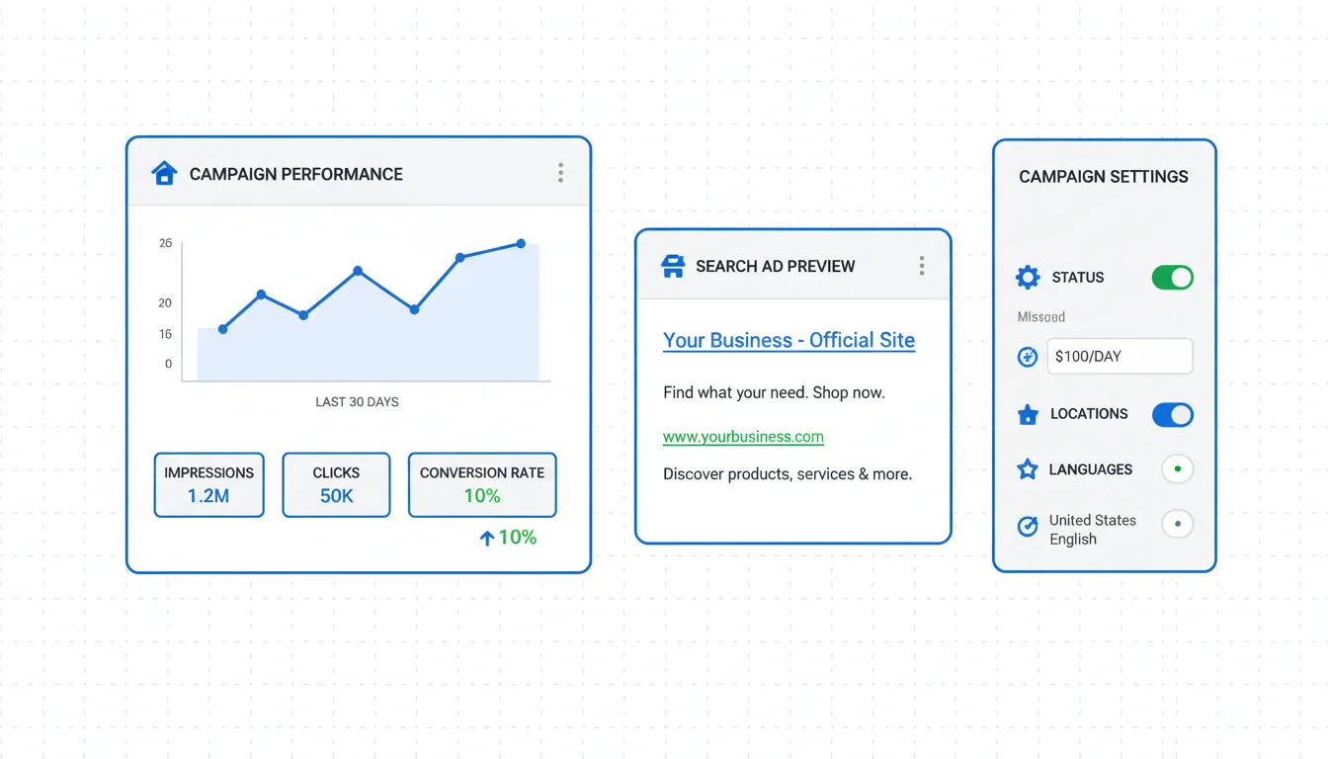Click the Status gear icon
1328x759 pixels.
(x=1028, y=278)
